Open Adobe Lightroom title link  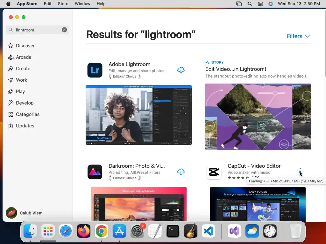click(129, 64)
